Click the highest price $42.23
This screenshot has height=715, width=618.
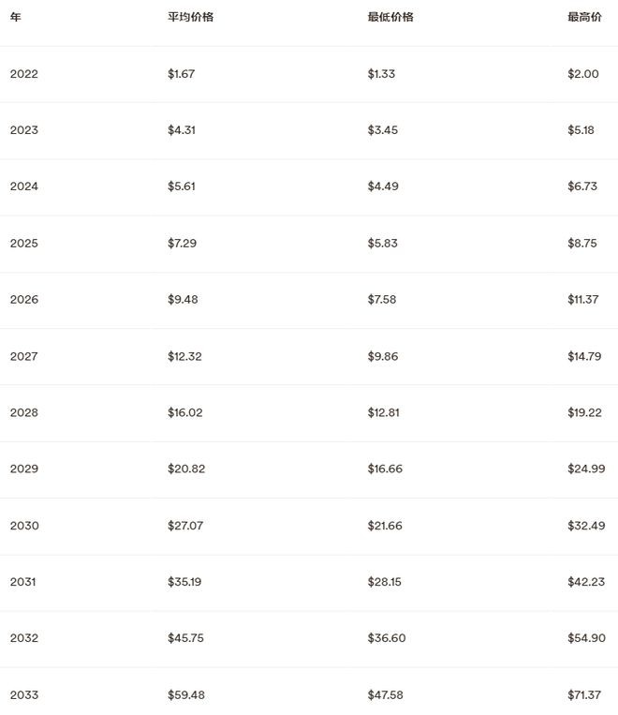point(586,582)
